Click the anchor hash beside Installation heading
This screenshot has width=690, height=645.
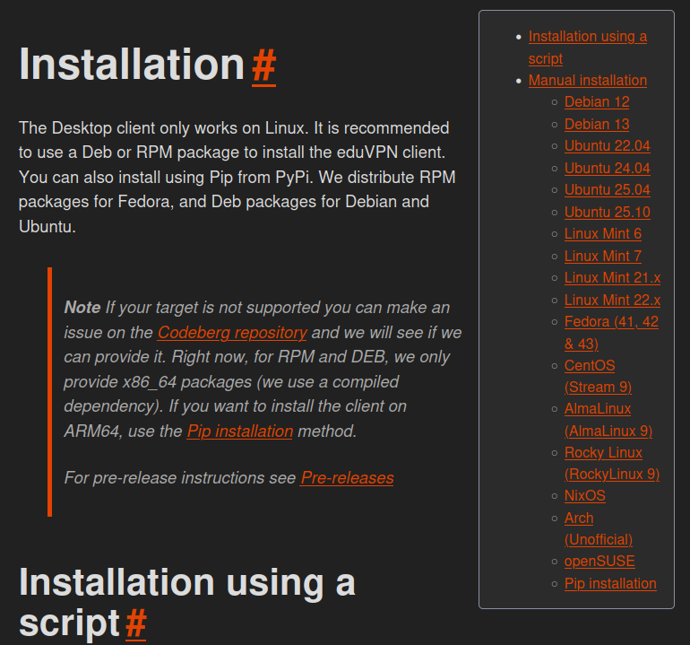pyautogui.click(x=263, y=65)
